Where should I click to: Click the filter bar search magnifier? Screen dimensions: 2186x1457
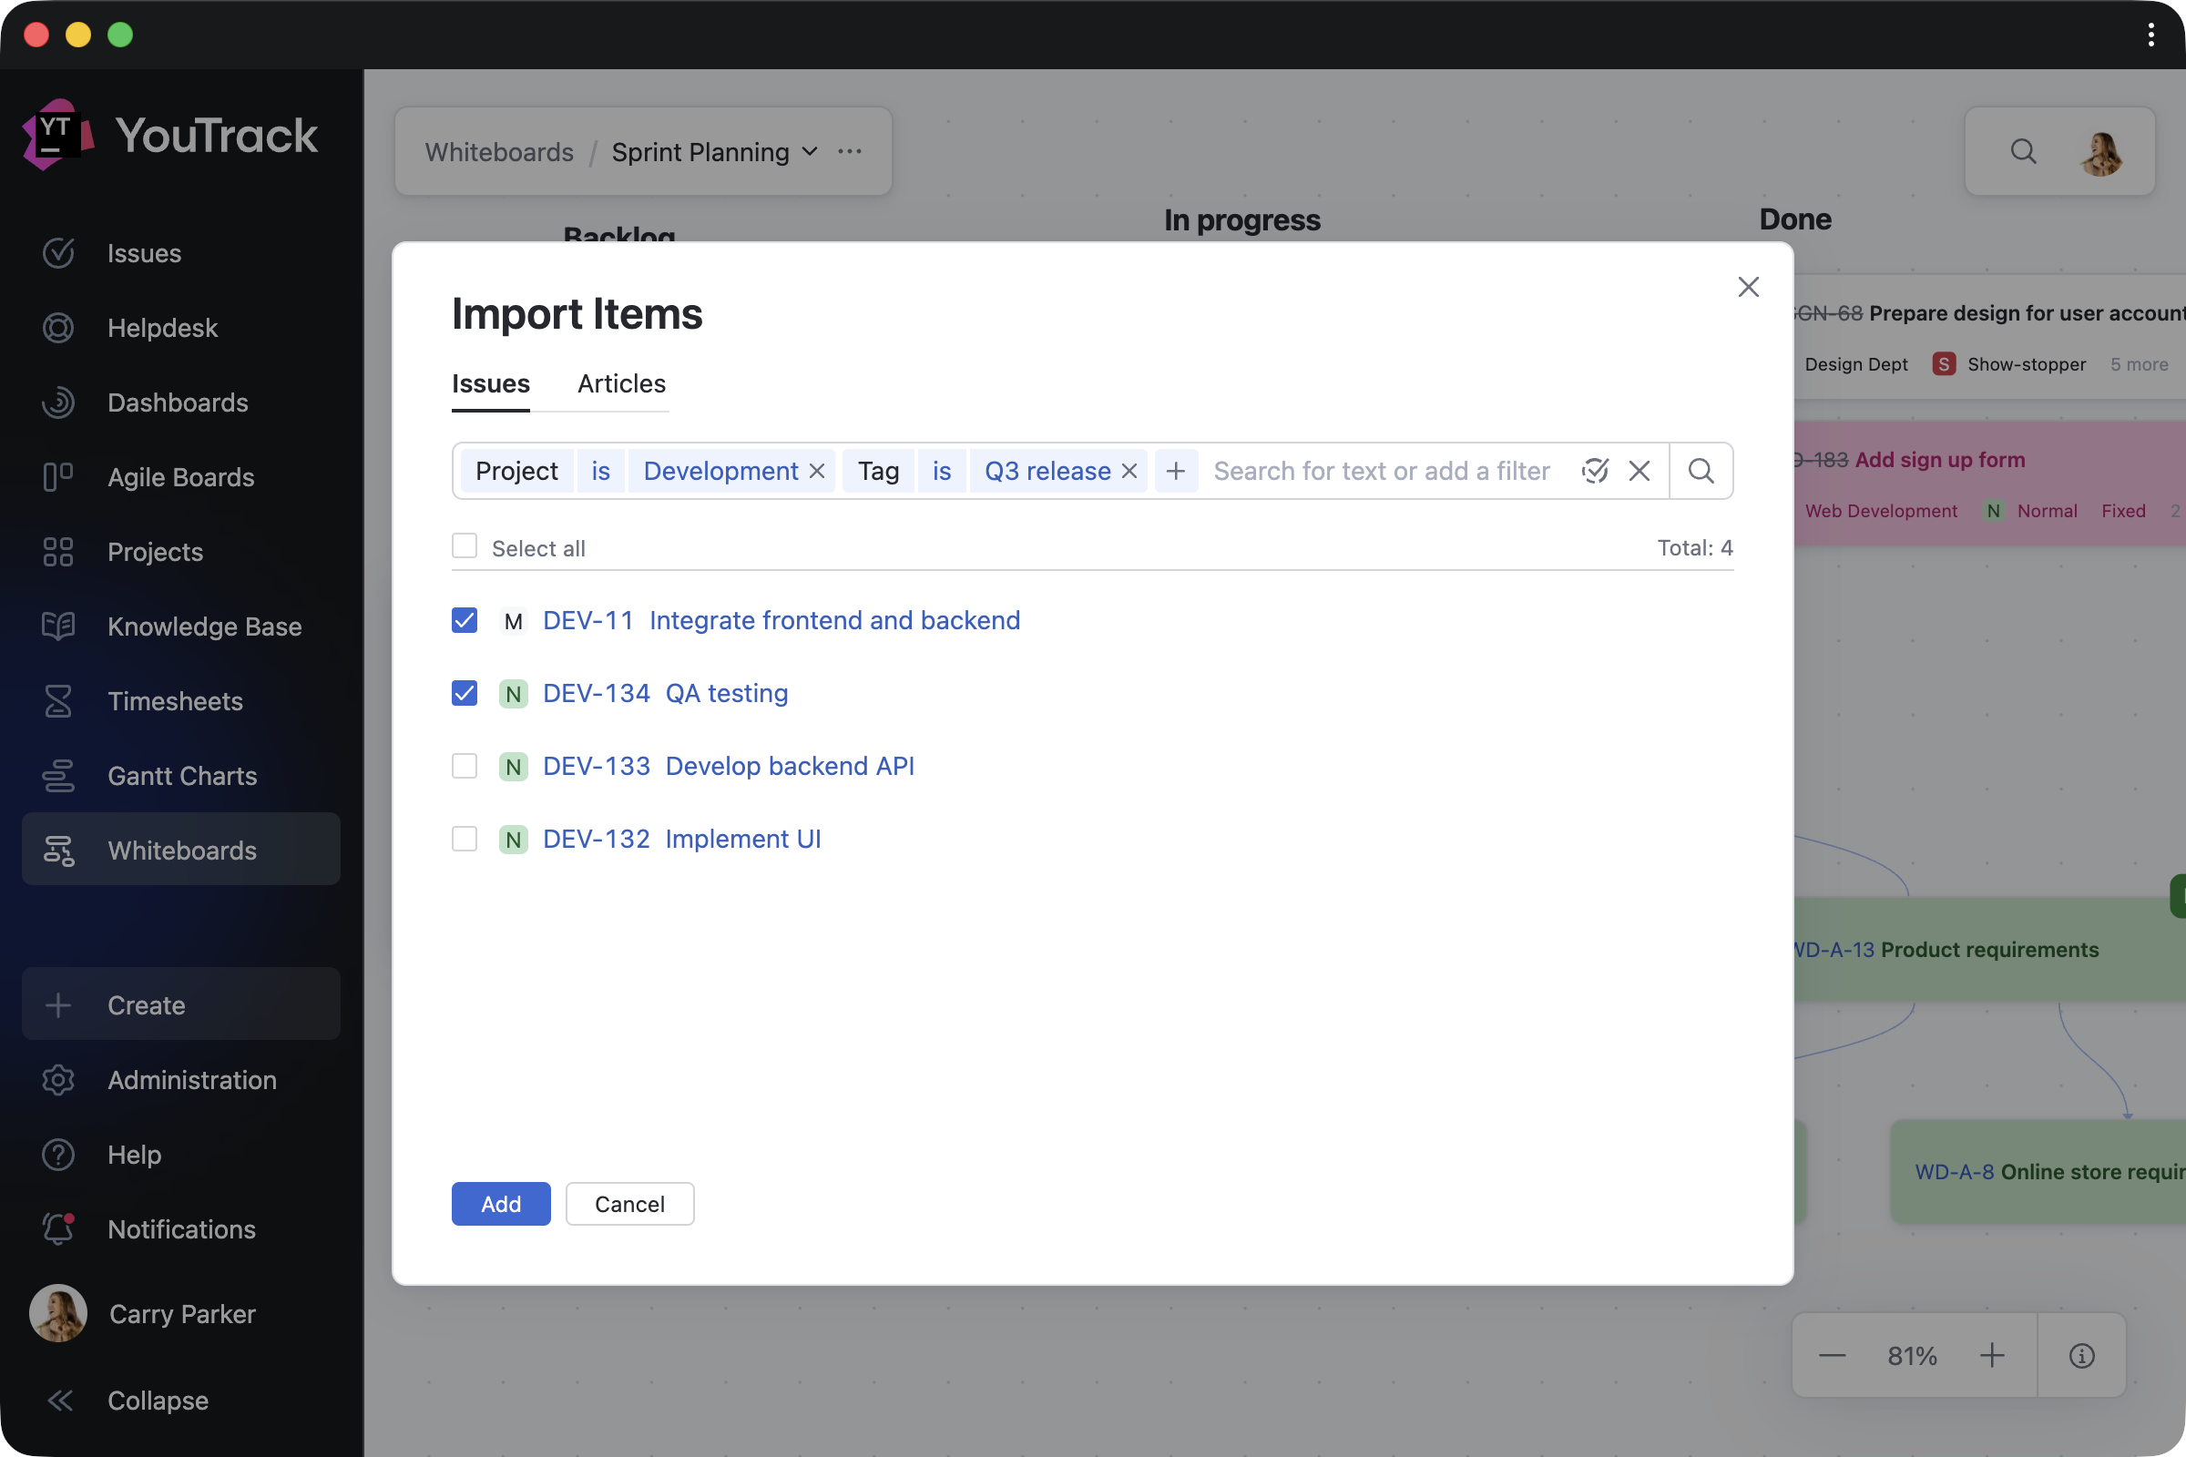[1701, 471]
